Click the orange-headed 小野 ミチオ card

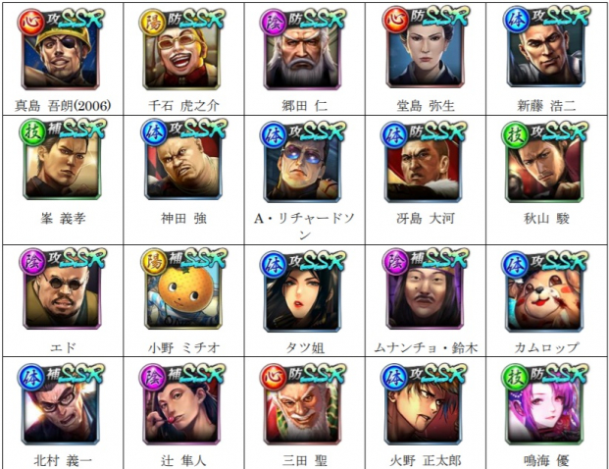183,289
